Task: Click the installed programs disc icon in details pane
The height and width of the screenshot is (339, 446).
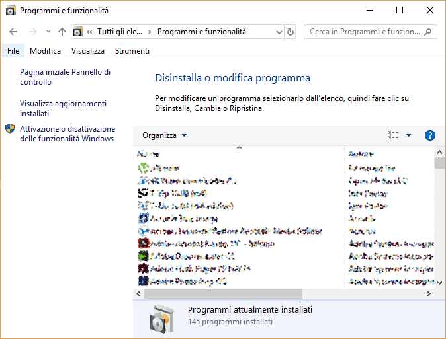Action: pyautogui.click(x=161, y=319)
